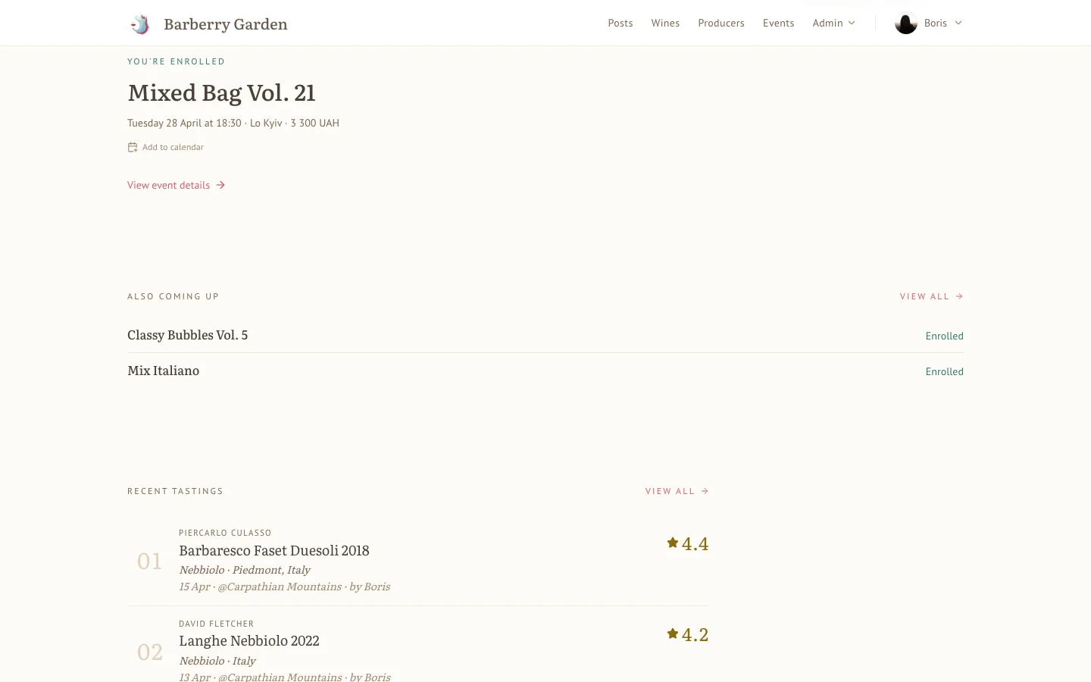
Task: Select the Langhe Nebbiolo 2022 entry
Action: click(249, 640)
